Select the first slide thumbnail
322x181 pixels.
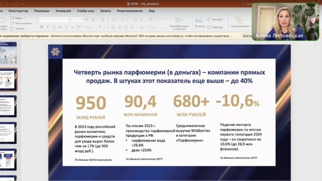click(x=8, y=53)
